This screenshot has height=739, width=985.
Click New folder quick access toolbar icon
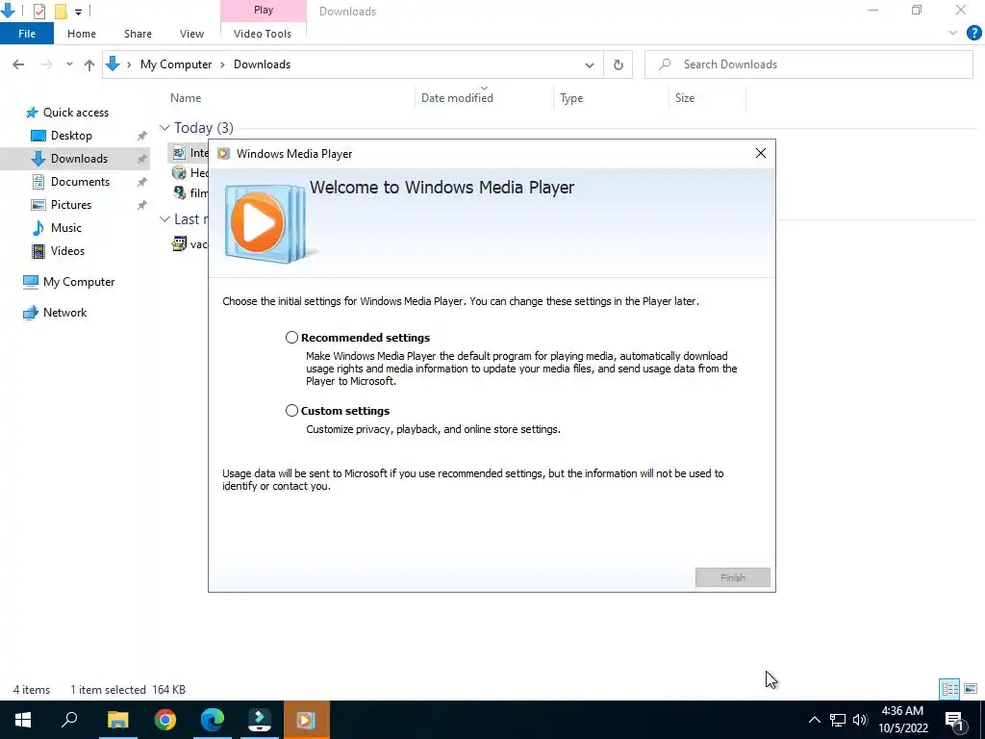[x=61, y=11]
